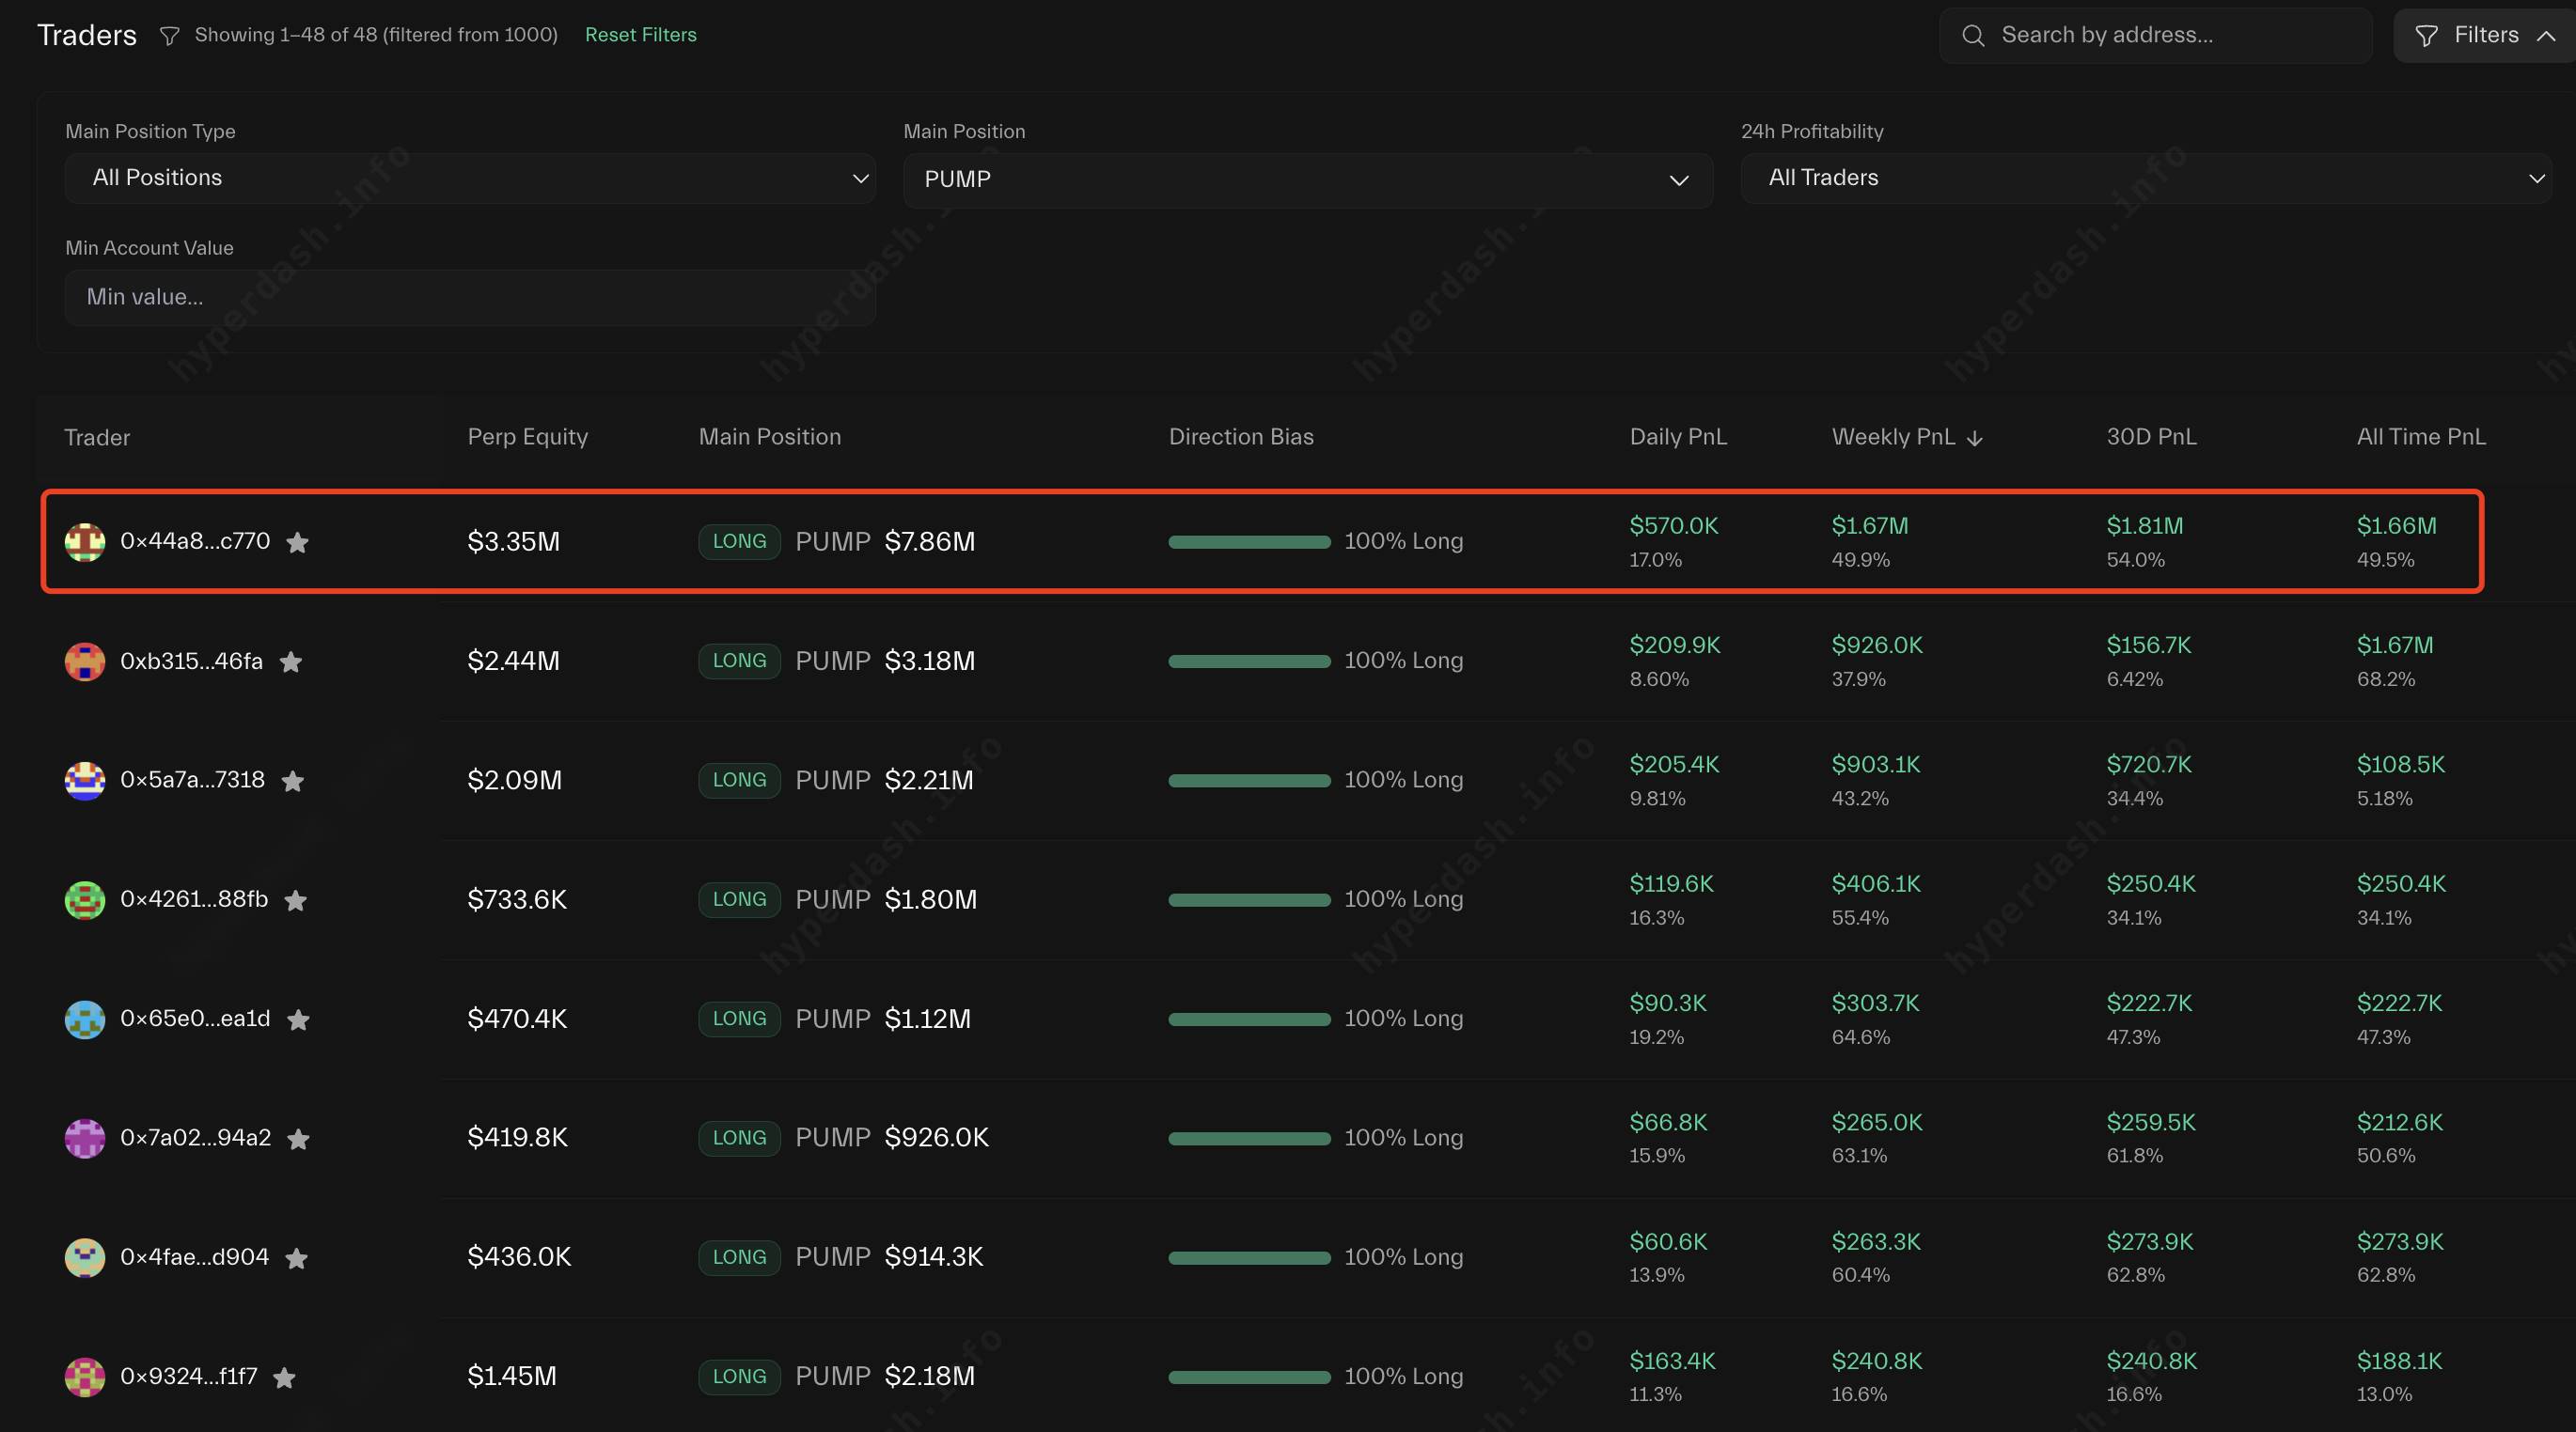The width and height of the screenshot is (2576, 1432).
Task: Open the Main Position Type dropdown
Action: (470, 178)
